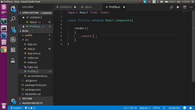Image resolution: width=195 pixels, height=110 pixels.
Task: Open package.json file
Action: (36, 90)
